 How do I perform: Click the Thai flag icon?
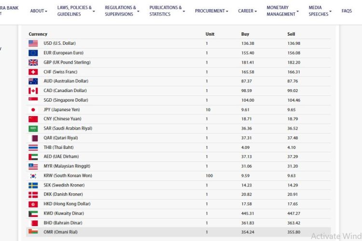click(x=33, y=147)
